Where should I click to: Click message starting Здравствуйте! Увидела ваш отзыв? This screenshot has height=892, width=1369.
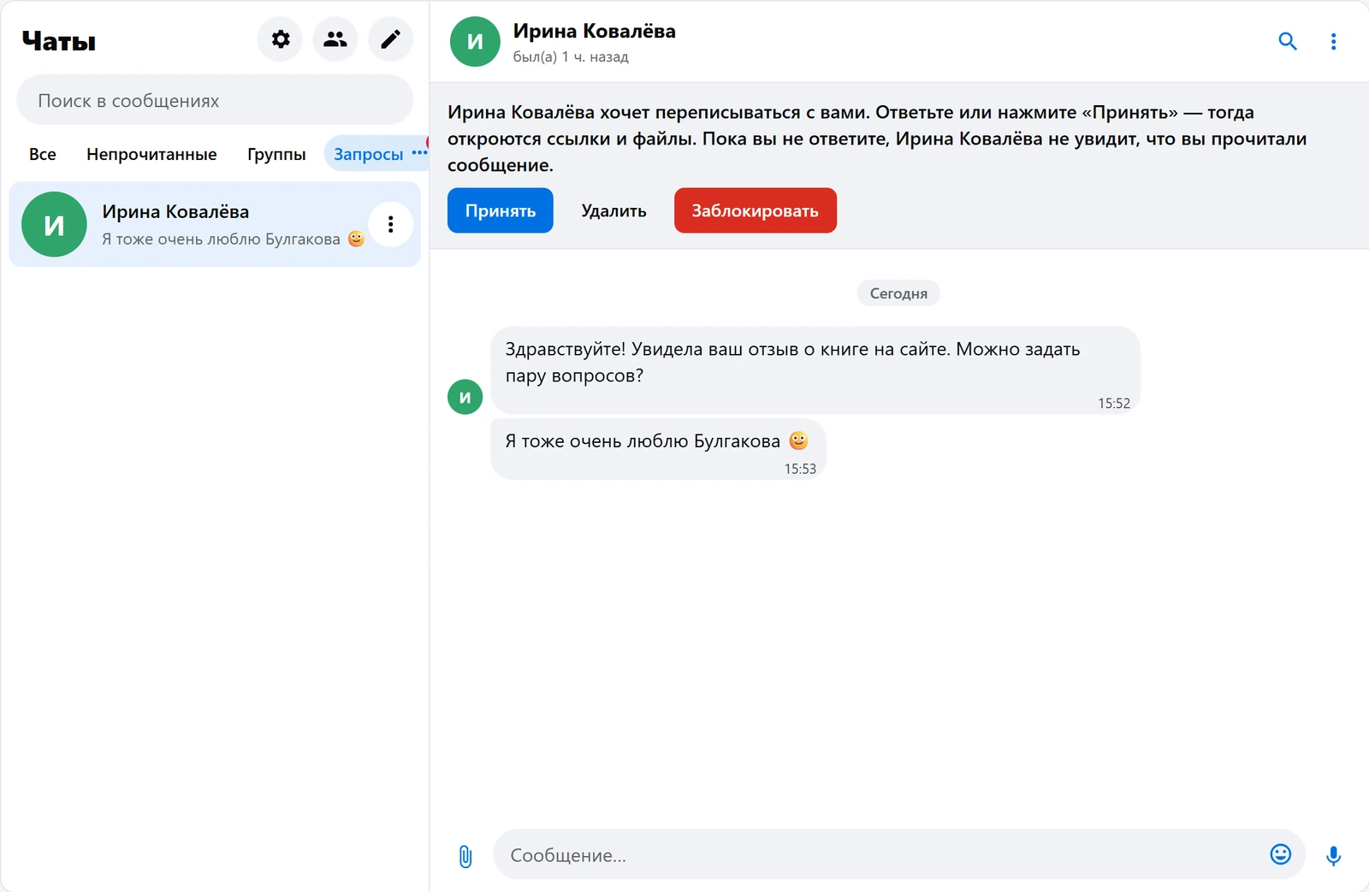pyautogui.click(x=815, y=370)
